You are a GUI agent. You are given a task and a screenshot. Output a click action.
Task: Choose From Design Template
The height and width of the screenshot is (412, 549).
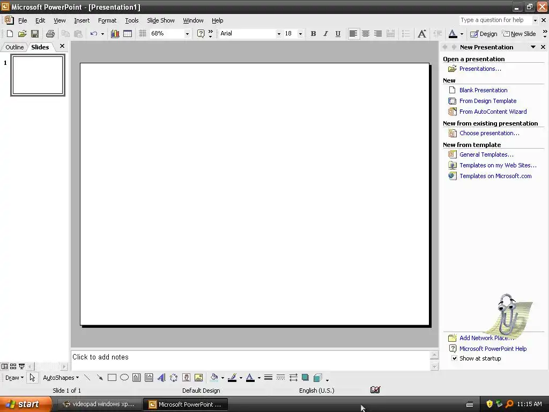[488, 101]
